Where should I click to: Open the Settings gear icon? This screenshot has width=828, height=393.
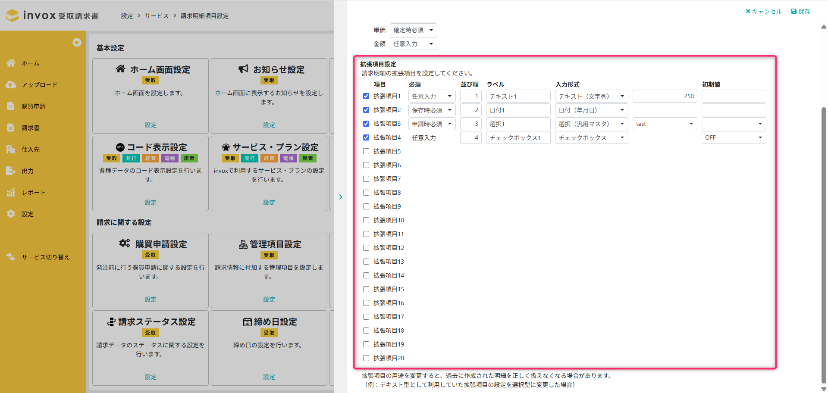[x=11, y=214]
